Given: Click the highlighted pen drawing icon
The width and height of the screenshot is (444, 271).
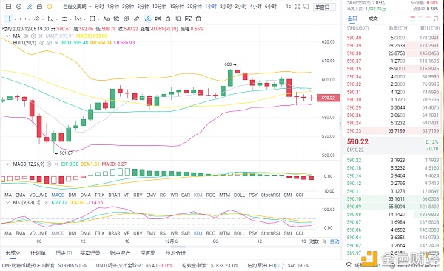Looking at the screenshot, I should [147, 19].
